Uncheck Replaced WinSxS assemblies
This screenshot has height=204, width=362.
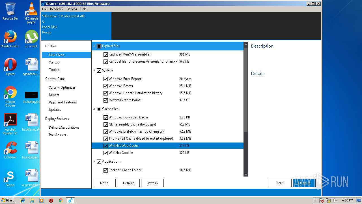pyautogui.click(x=106, y=54)
